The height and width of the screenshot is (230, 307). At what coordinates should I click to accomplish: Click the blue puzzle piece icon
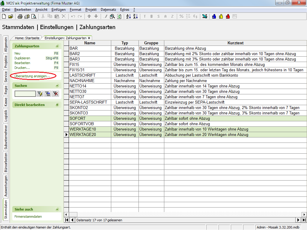[x=214, y=16]
